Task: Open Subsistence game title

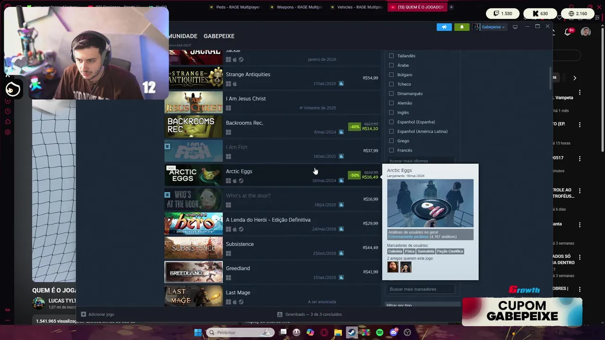Action: tap(240, 244)
